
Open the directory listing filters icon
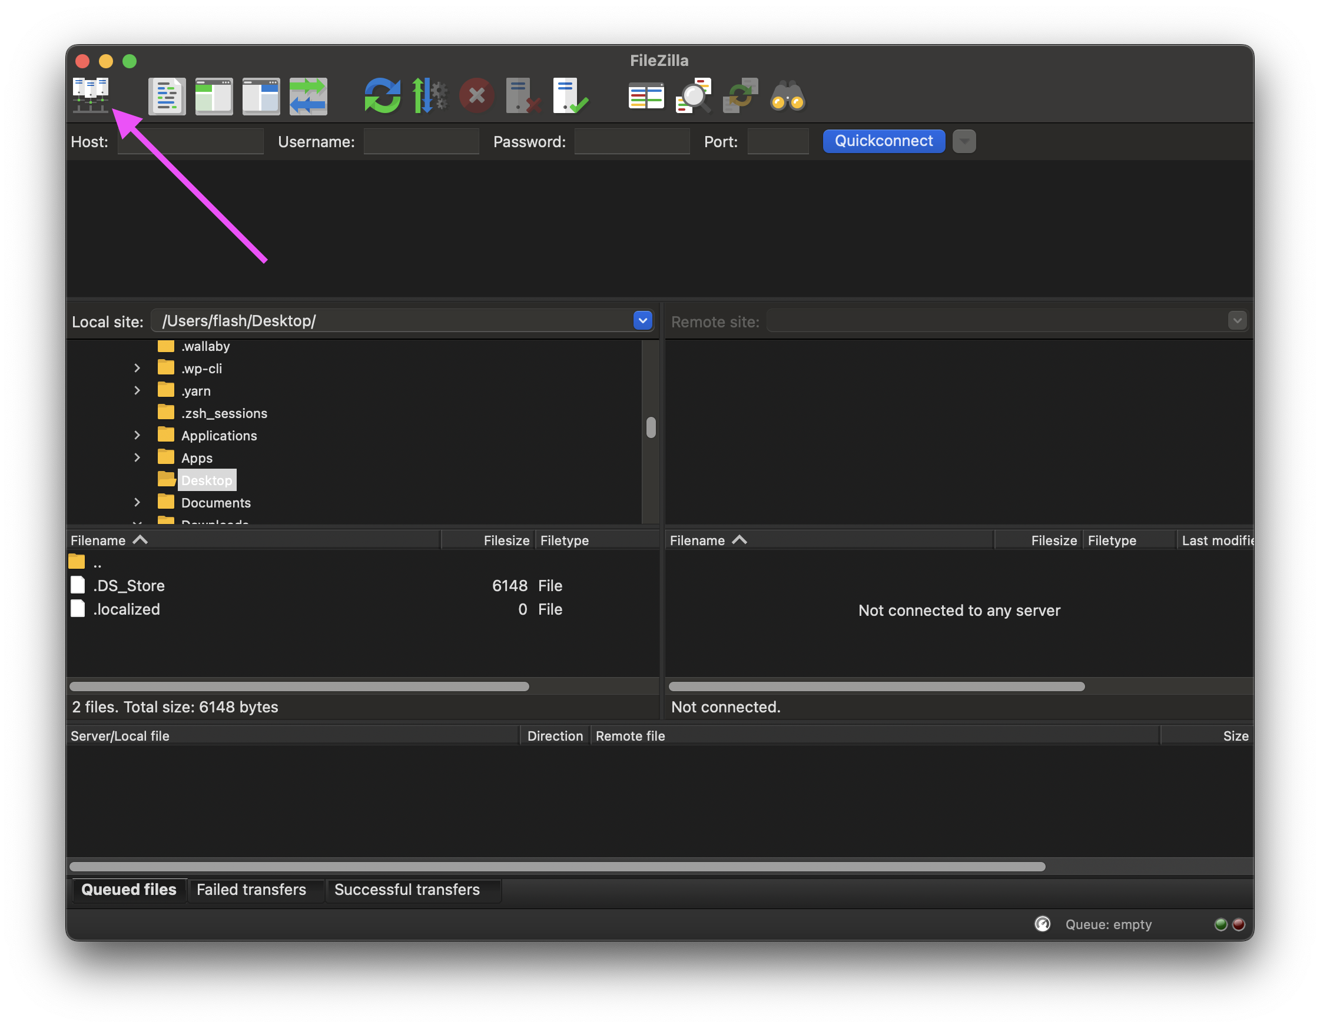645,96
